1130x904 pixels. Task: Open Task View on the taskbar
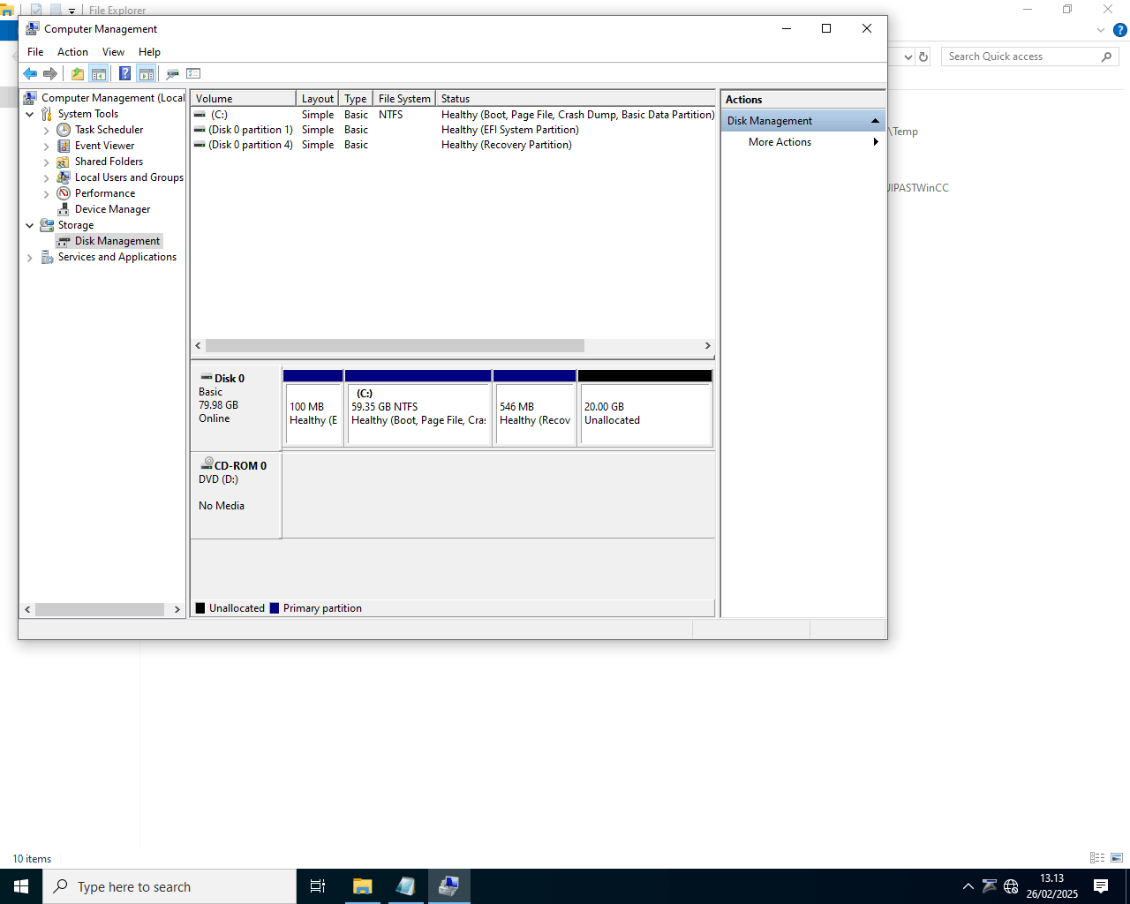point(318,886)
